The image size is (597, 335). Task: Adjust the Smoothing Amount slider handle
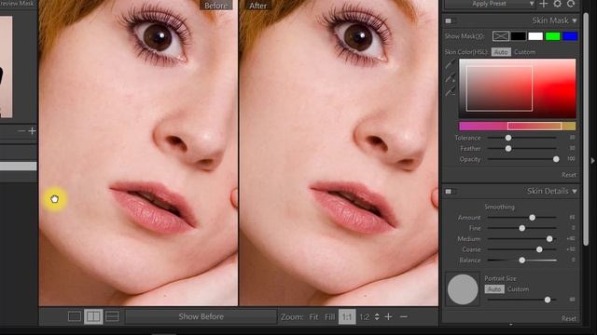tap(533, 218)
